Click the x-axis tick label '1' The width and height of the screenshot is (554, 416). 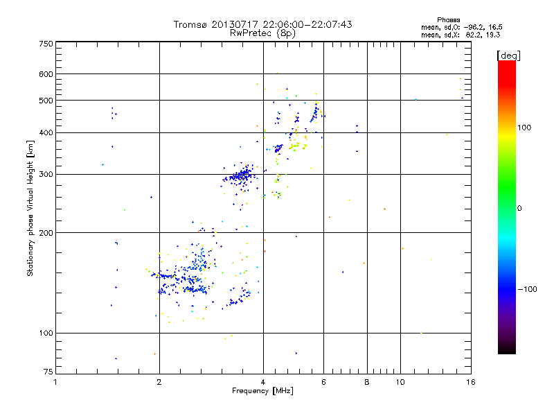click(x=55, y=382)
